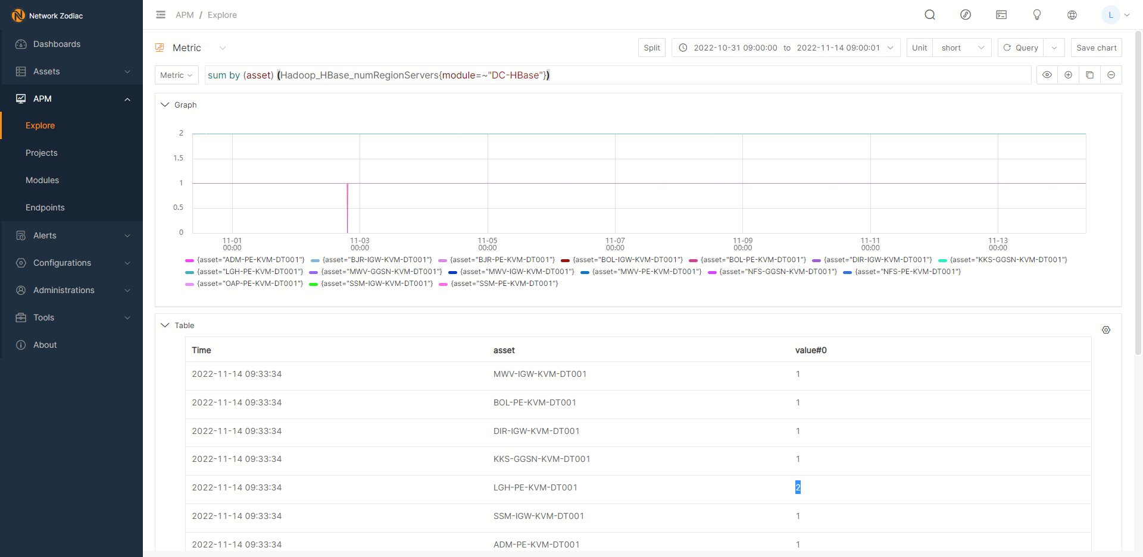Image resolution: width=1143 pixels, height=557 pixels.
Task: Expand the Assets sidebar menu
Action: (71, 71)
